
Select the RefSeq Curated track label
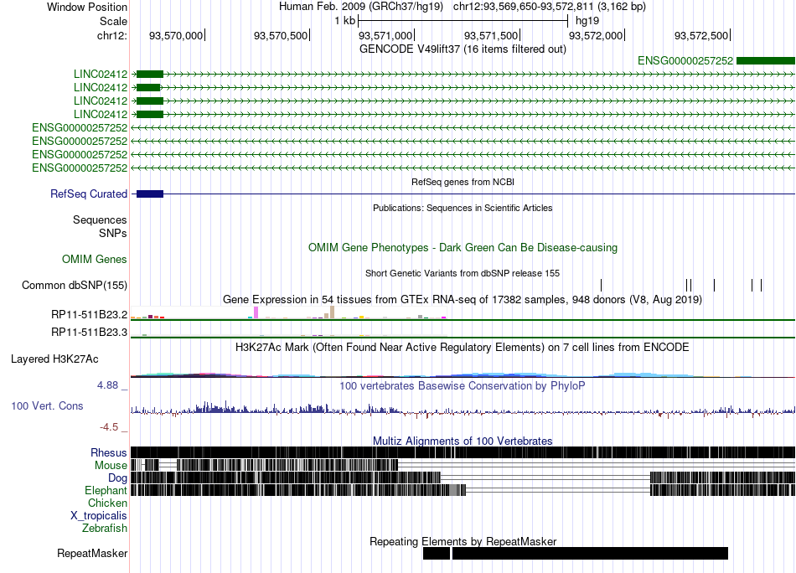click(89, 194)
